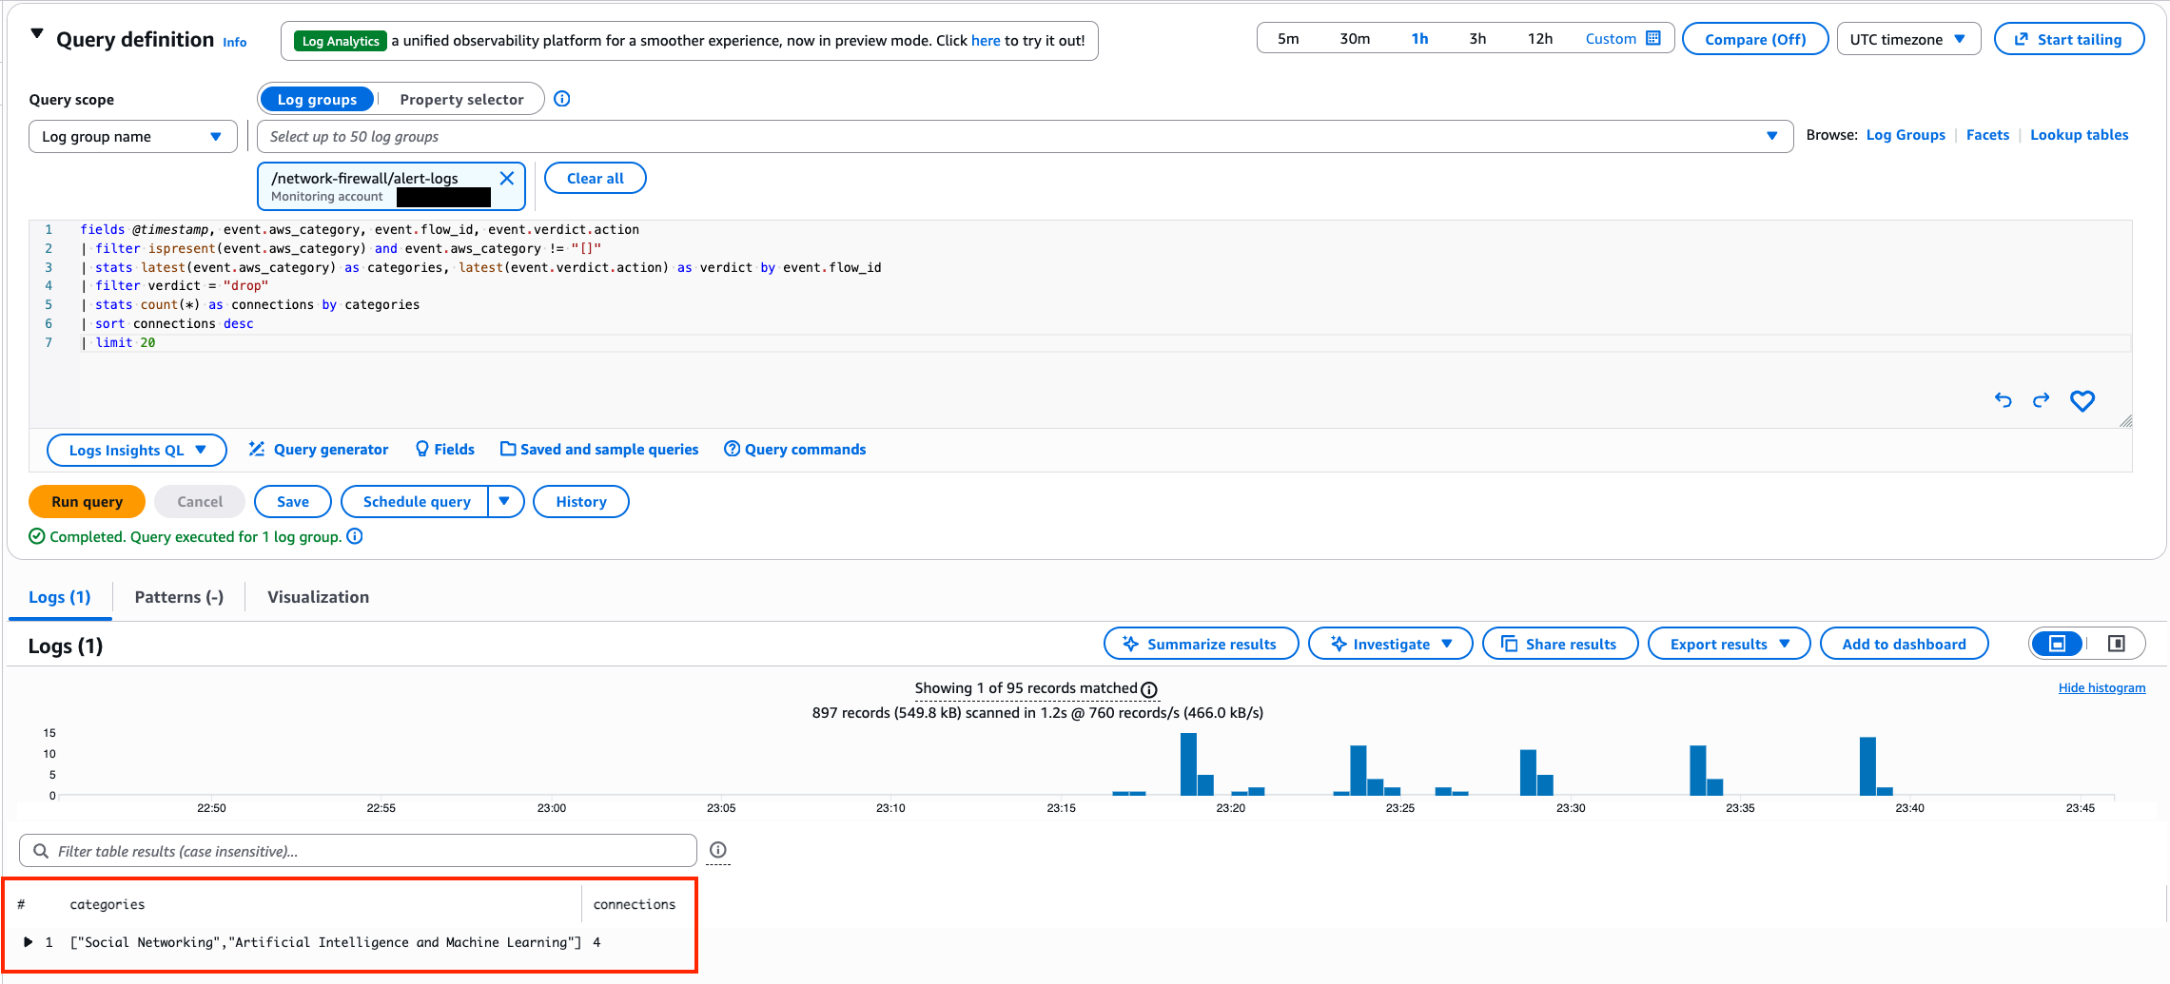Click info icon beside Completed status message

[355, 536]
